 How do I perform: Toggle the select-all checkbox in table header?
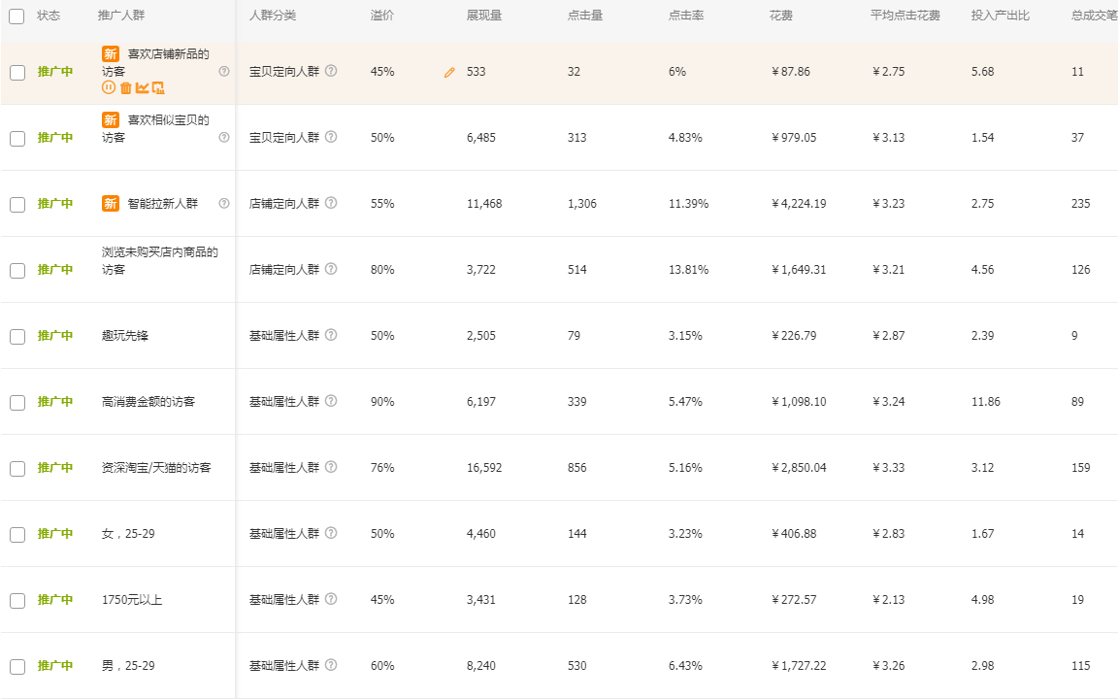click(x=16, y=17)
